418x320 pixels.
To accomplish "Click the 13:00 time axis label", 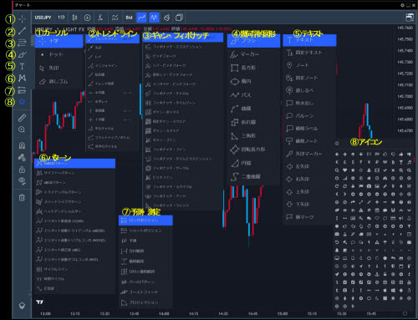I will (x=45, y=313).
